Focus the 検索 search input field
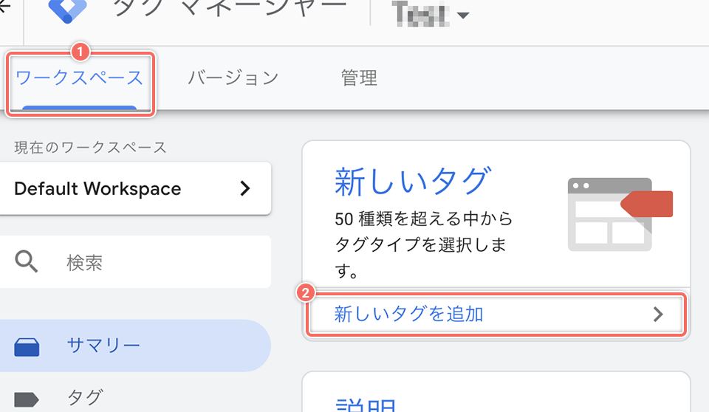709x412 pixels. [135, 262]
